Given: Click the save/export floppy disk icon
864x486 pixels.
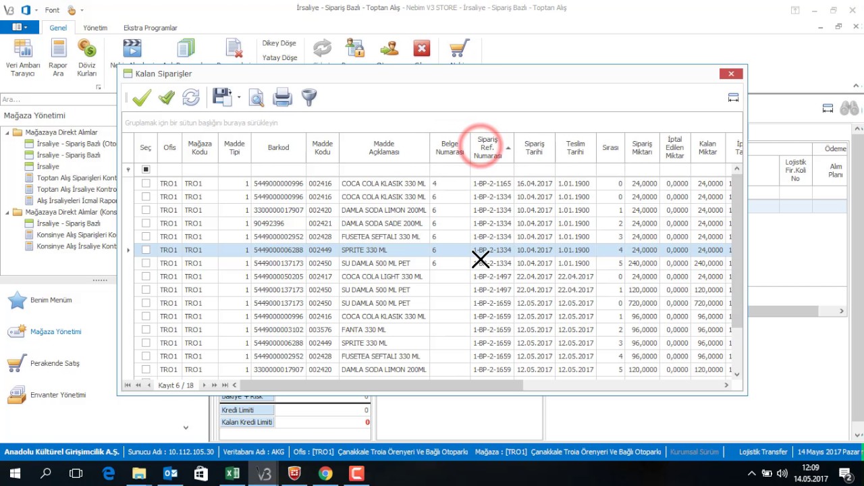Looking at the screenshot, I should (222, 97).
